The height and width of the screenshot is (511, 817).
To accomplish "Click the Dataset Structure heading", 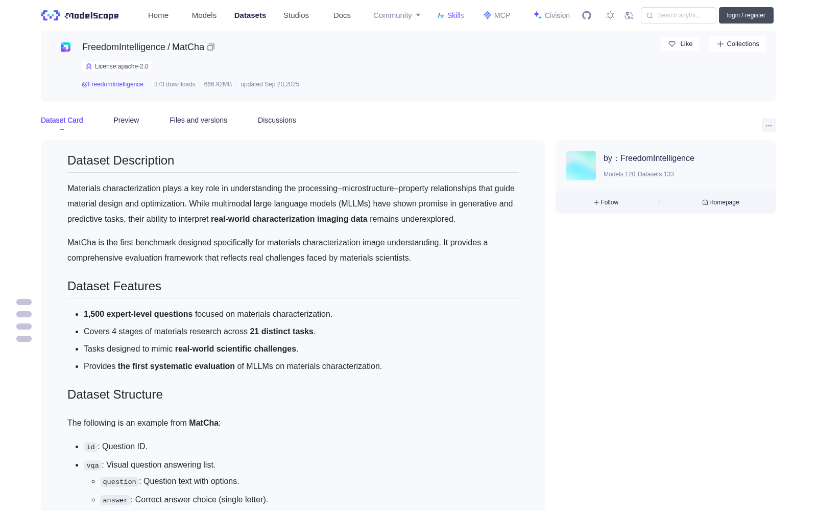I will [x=115, y=394].
